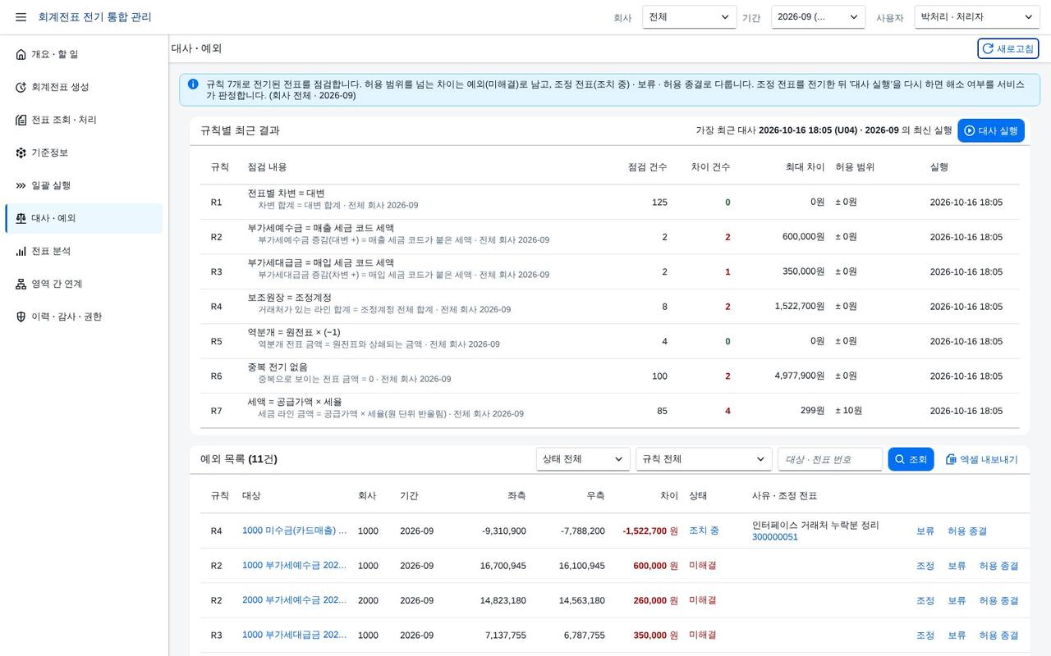The width and height of the screenshot is (1051, 656).
Task: Click the 일괄 실행 double-chevron icon
Action: click(x=21, y=185)
